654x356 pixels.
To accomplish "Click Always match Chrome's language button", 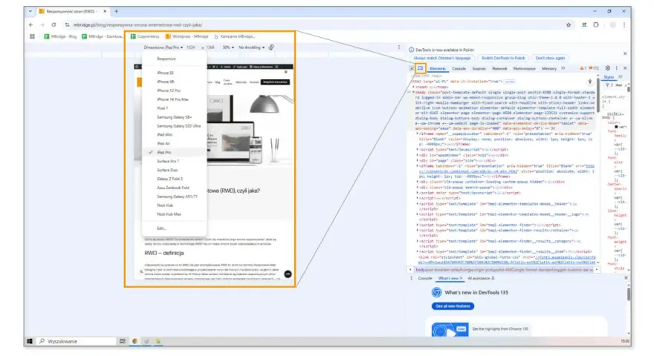I will (442, 59).
